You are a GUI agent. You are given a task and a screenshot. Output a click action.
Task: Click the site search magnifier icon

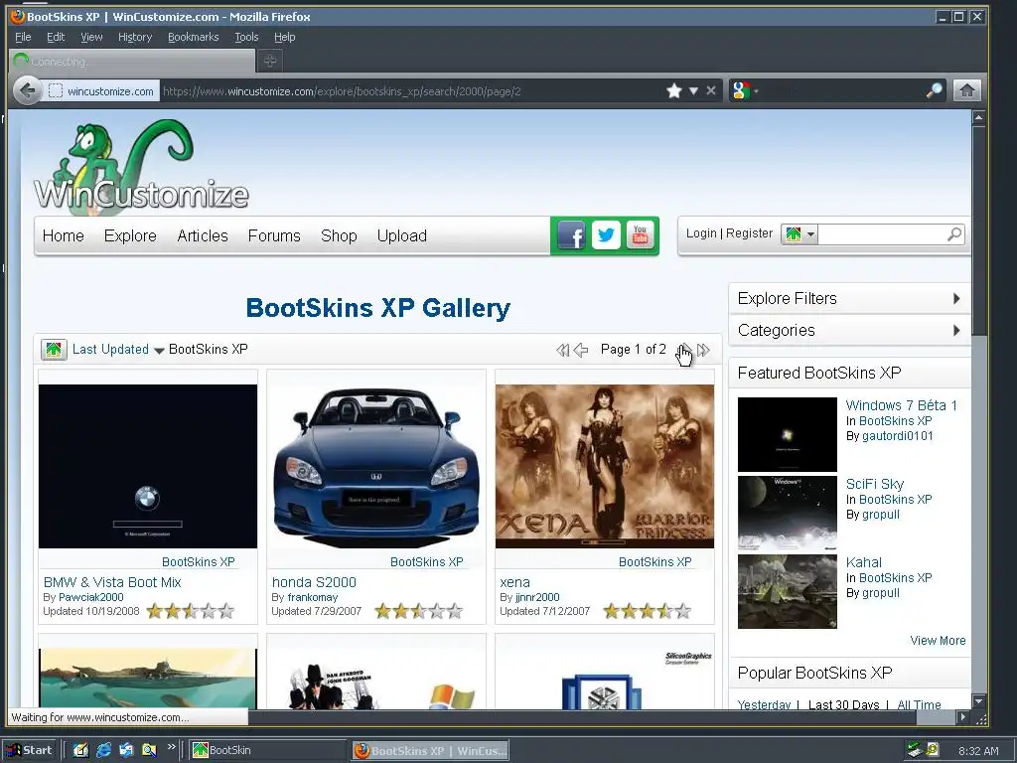click(954, 233)
